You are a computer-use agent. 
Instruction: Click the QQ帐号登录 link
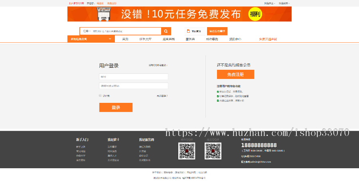tap(158, 65)
